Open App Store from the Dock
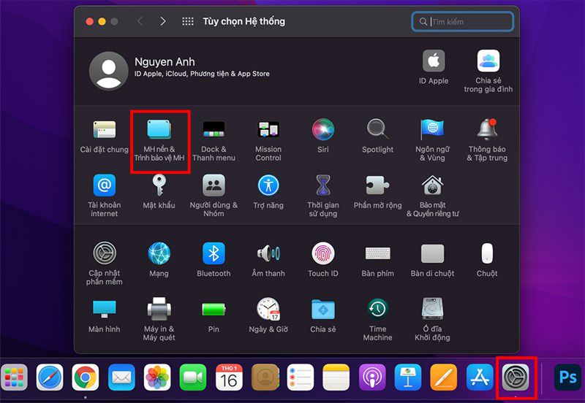The height and width of the screenshot is (403, 585). point(480,377)
